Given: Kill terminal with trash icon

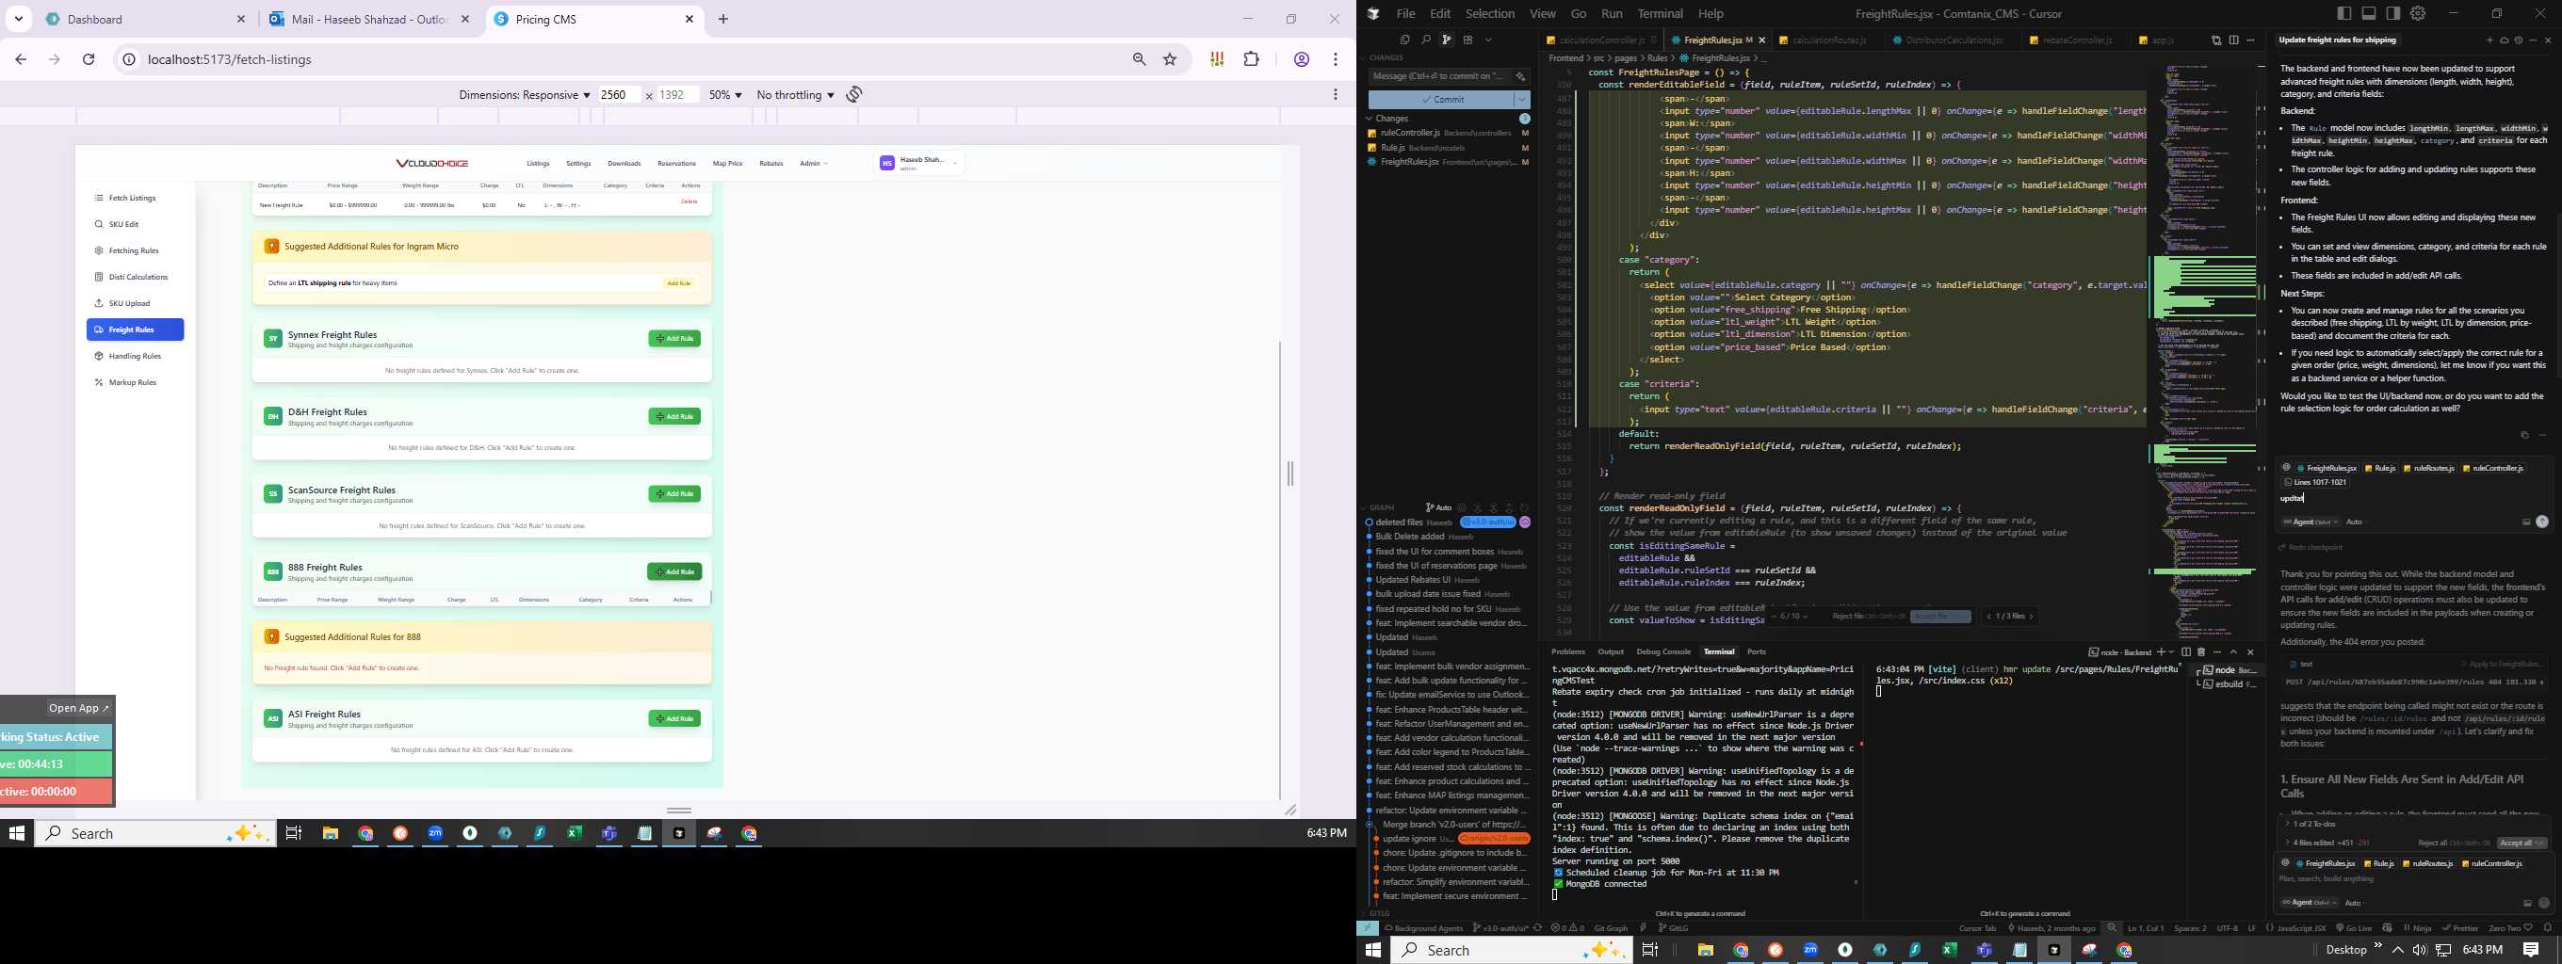Looking at the screenshot, I should click(x=2201, y=652).
